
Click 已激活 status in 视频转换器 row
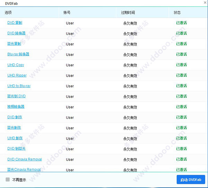coord(181,107)
